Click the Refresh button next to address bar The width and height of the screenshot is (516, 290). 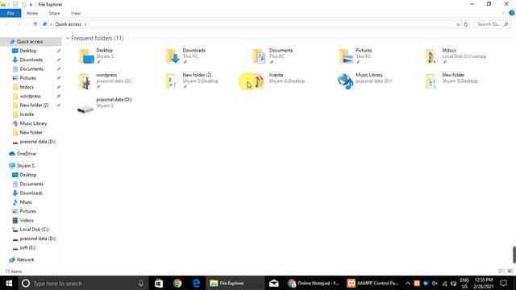pyautogui.click(x=466, y=24)
